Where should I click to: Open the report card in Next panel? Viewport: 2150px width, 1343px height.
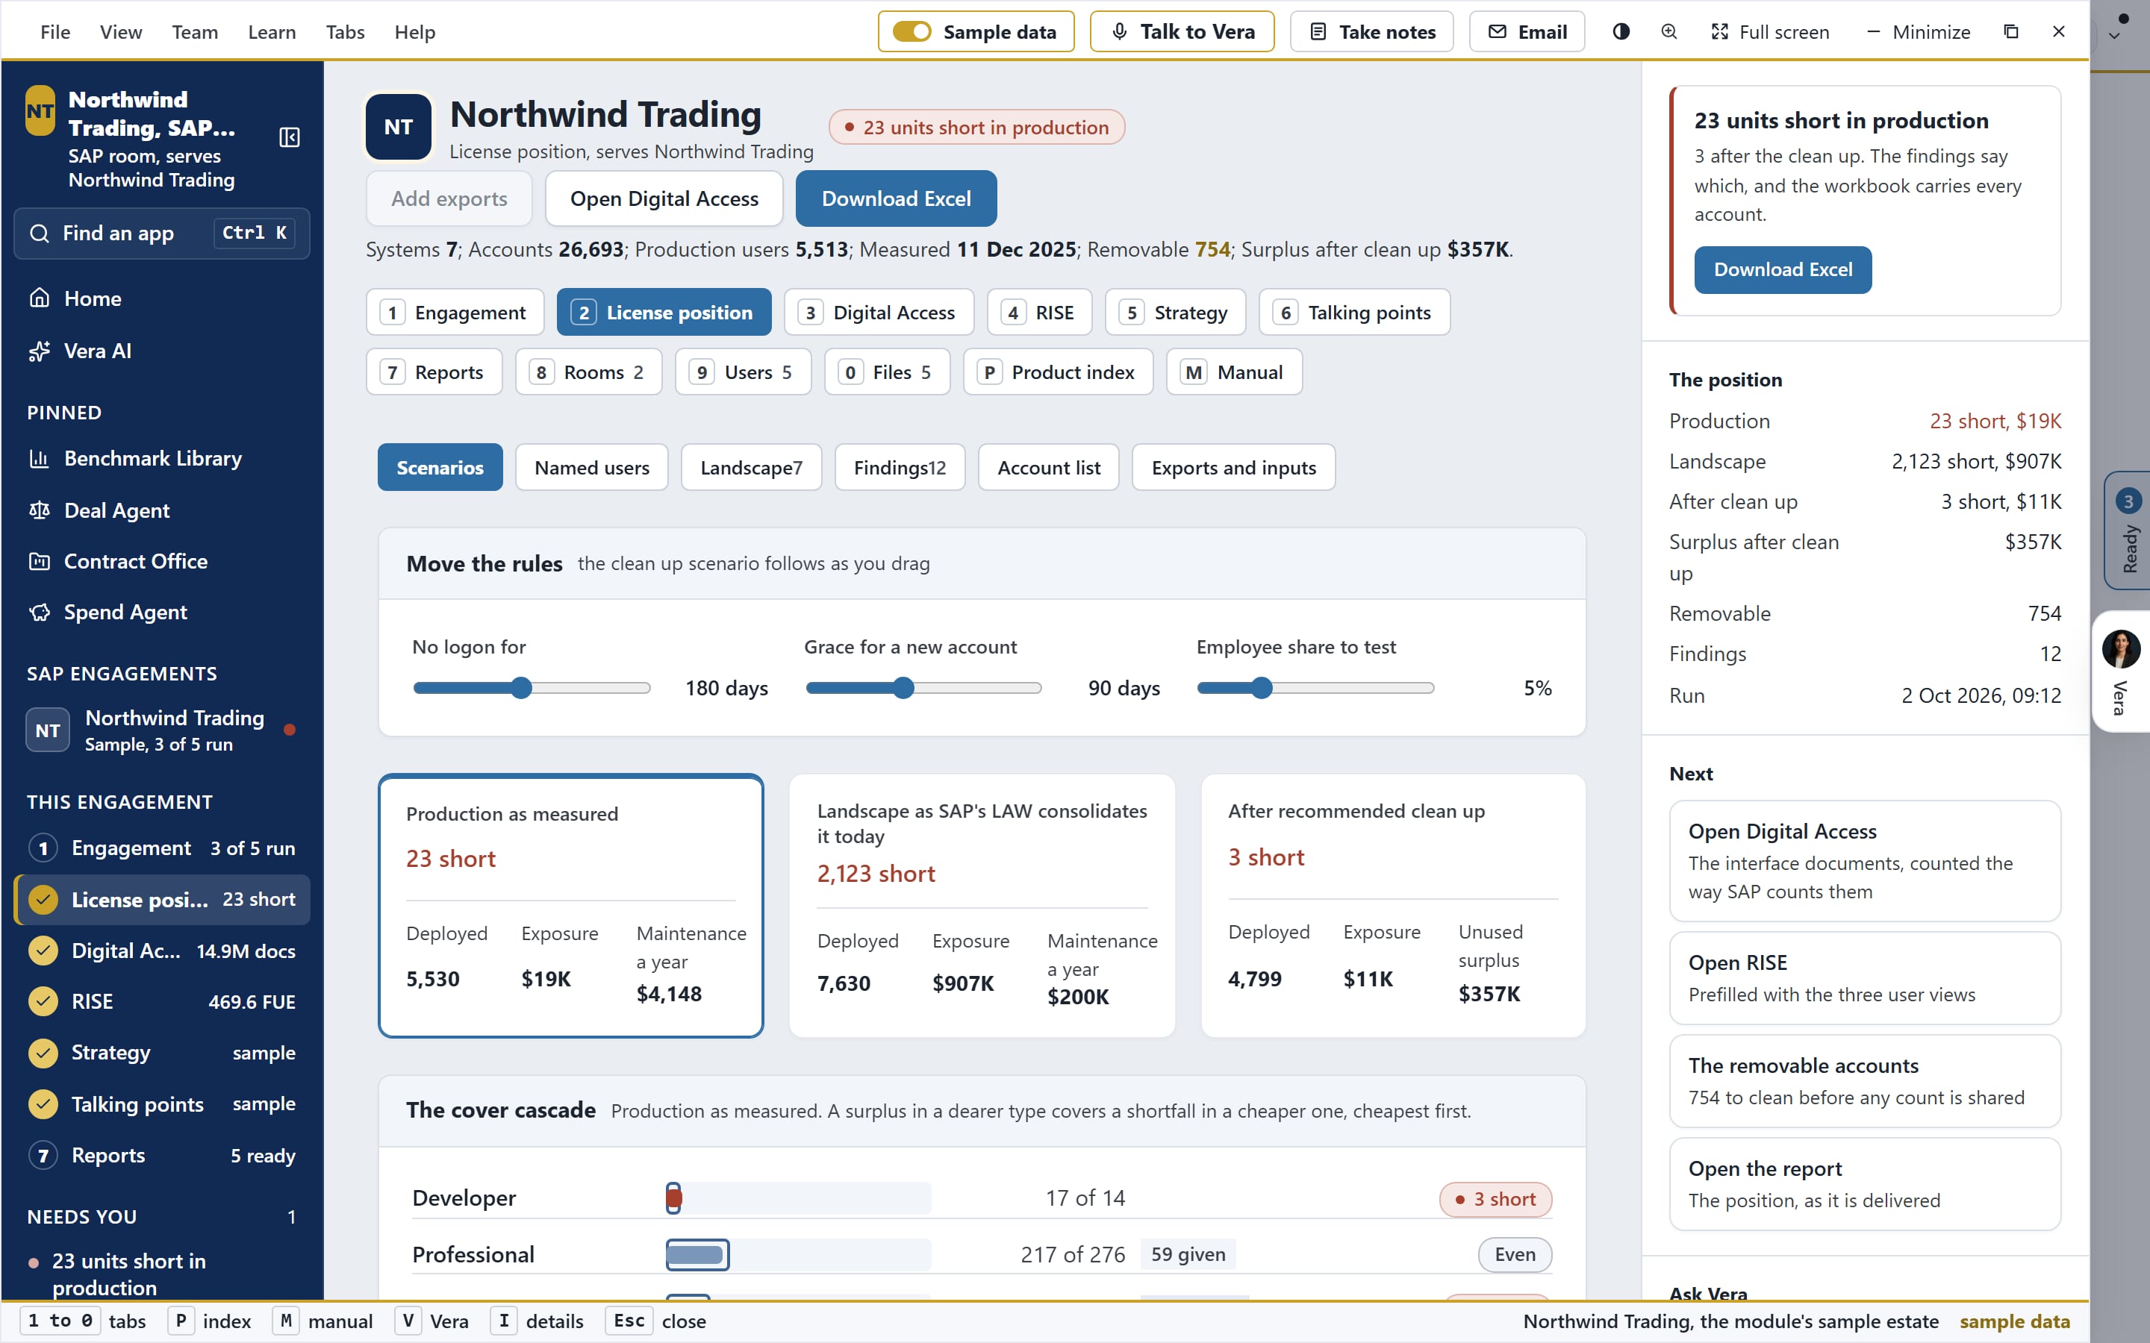[x=1865, y=1184]
